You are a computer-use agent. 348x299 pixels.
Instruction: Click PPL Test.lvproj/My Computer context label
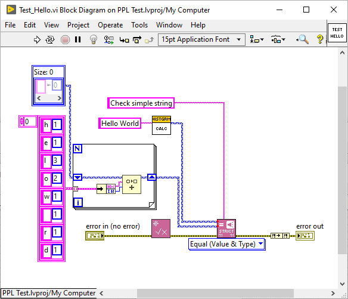[x=49, y=293]
